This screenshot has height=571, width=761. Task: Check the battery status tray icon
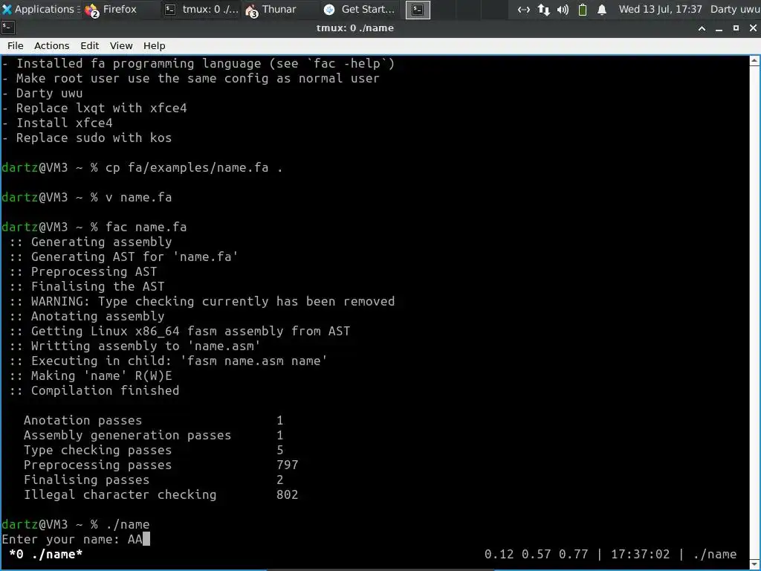[583, 9]
